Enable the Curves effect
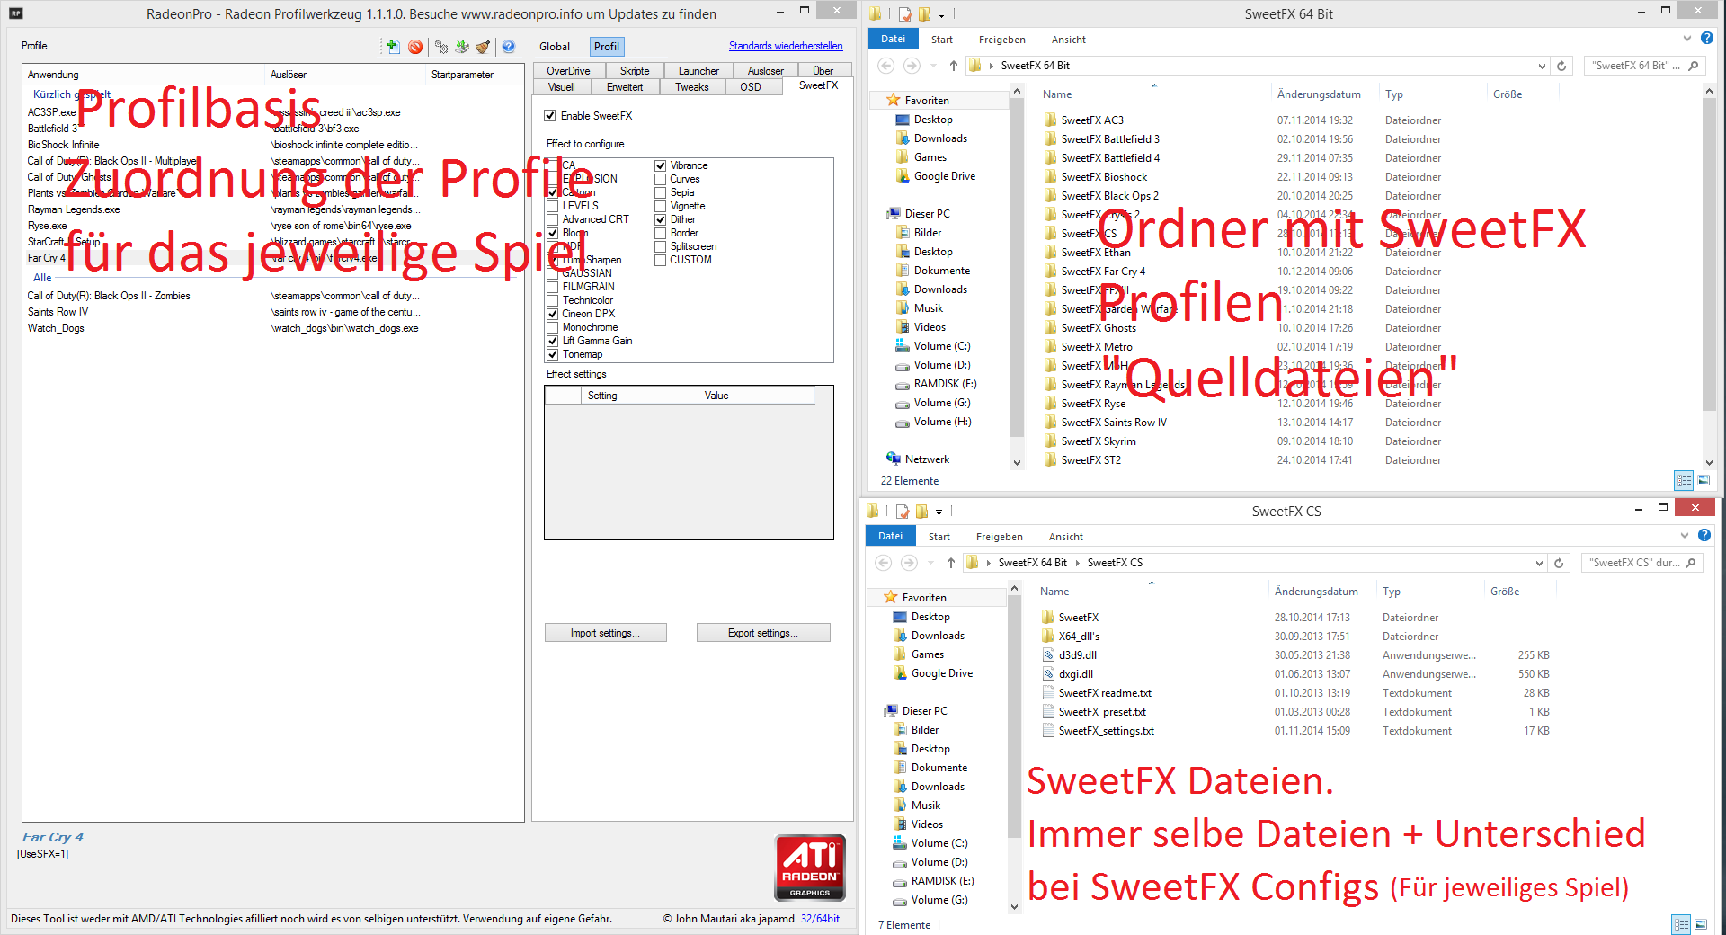 coord(661,179)
